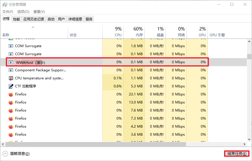Open the 查看(V) menu
Image resolution: width=252 pixels, height=161 pixels.
point(39,12)
